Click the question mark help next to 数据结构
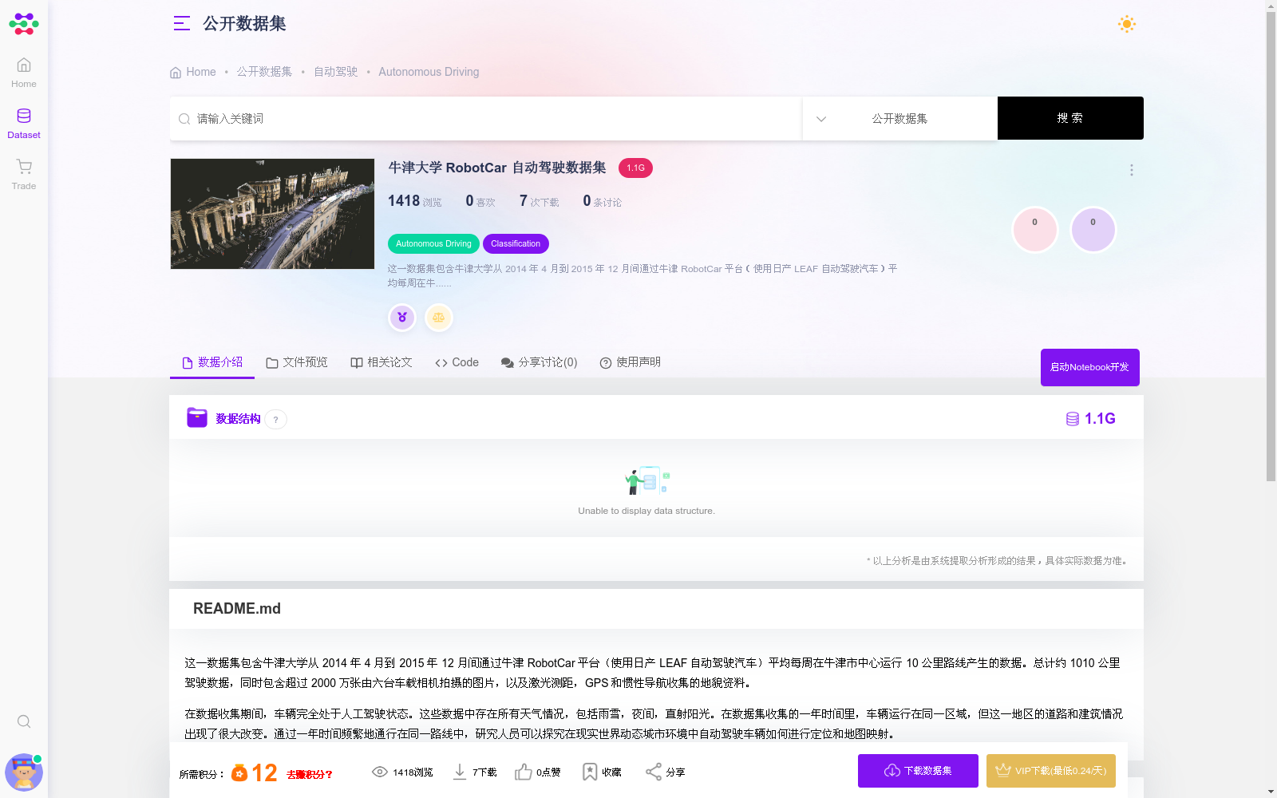 point(276,420)
